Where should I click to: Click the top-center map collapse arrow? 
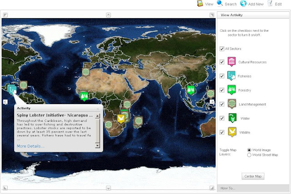point(108,15)
